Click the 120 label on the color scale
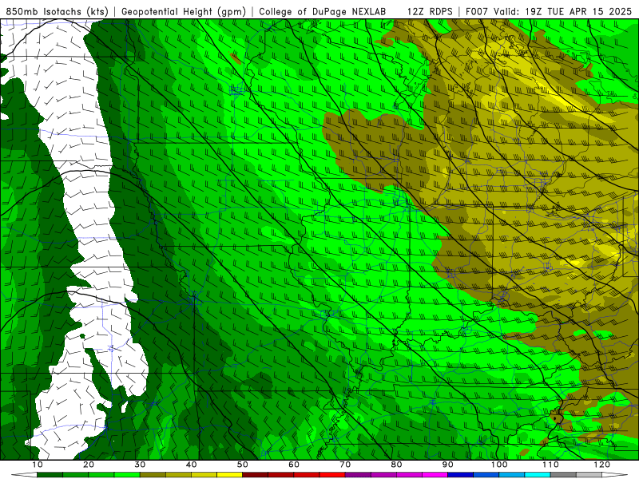The image size is (639, 479). 602,465
